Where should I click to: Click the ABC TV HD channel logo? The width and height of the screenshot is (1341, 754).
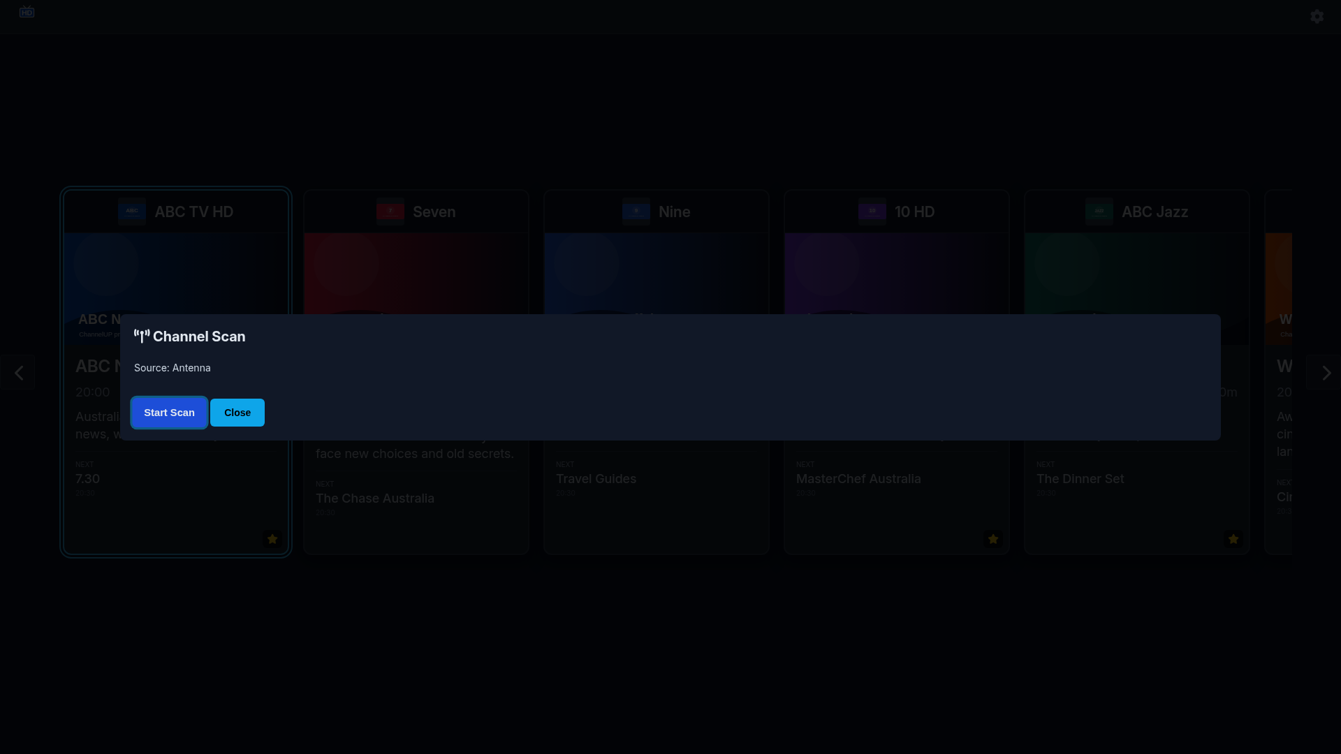[x=132, y=212]
